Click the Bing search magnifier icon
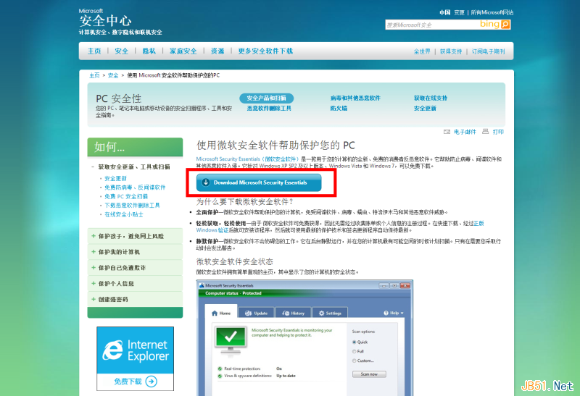This screenshot has width=580, height=396. [x=505, y=25]
